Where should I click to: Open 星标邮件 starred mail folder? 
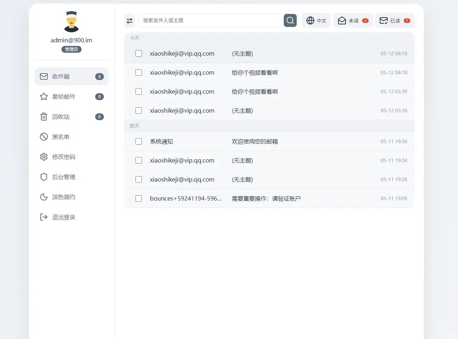[x=71, y=96]
